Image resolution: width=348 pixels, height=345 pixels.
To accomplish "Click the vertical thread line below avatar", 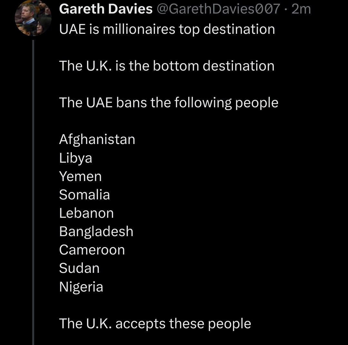I will (33, 192).
